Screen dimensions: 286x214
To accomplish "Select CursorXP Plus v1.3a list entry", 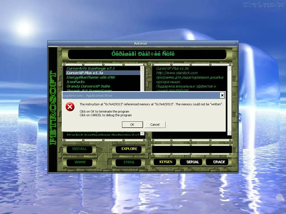I will tap(103, 73).
